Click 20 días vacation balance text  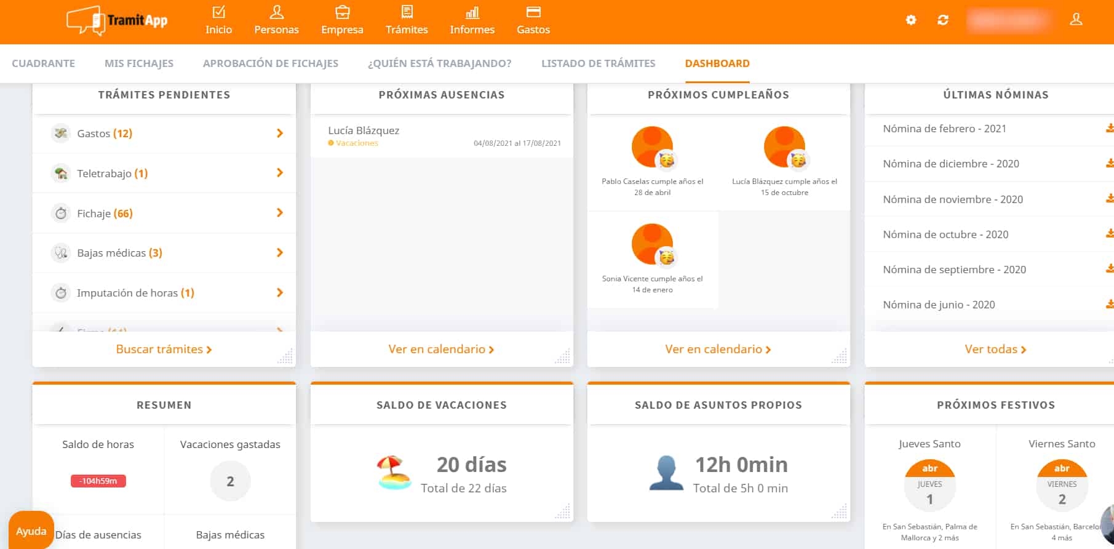click(472, 465)
